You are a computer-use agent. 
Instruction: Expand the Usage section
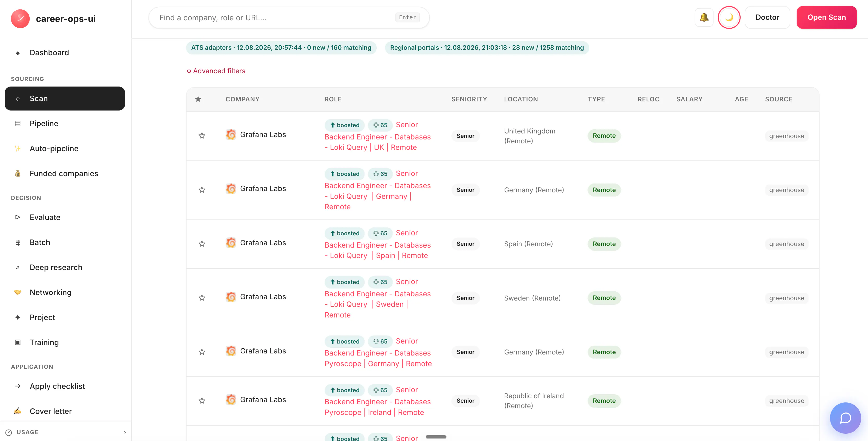[x=66, y=432]
